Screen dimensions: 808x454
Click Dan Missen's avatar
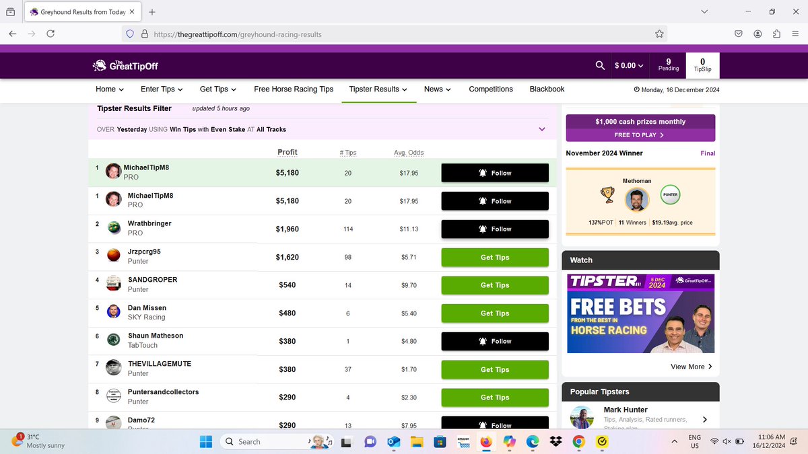pos(114,311)
